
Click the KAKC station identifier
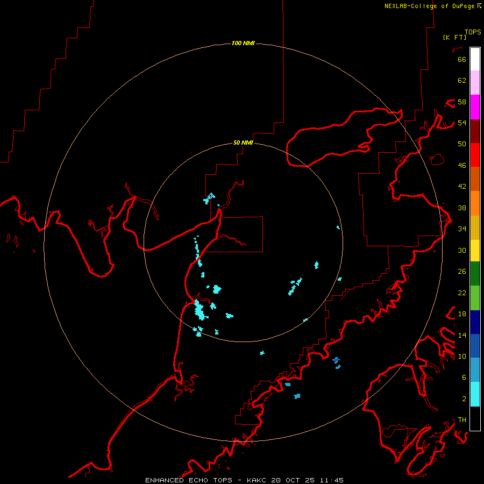(258, 480)
